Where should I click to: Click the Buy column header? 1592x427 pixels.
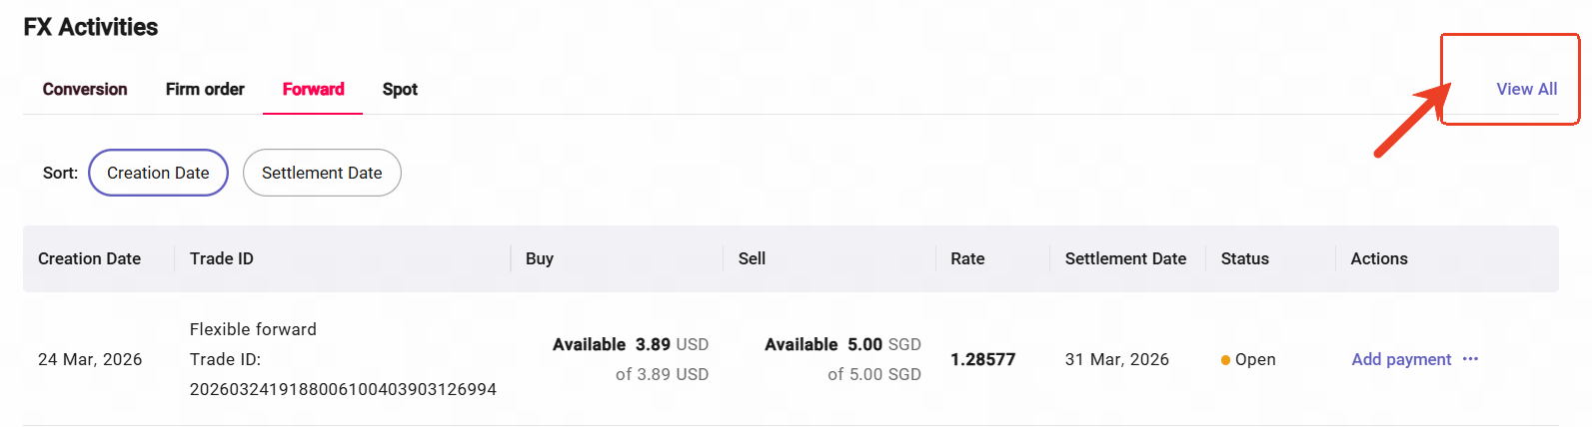pos(540,258)
